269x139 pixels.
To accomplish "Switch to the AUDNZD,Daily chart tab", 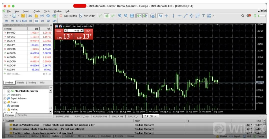I will (81, 117).
